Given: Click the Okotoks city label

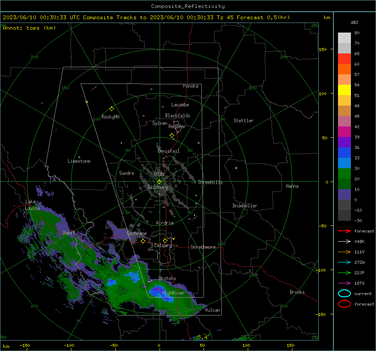Looking at the screenshot, I should (167, 278).
